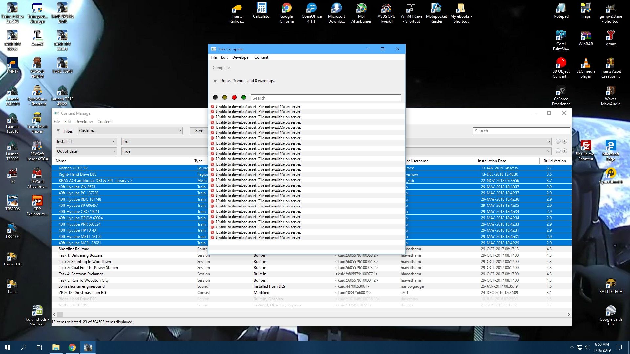Toggle the red error filter dot
The image size is (630, 354).
pos(234,97)
